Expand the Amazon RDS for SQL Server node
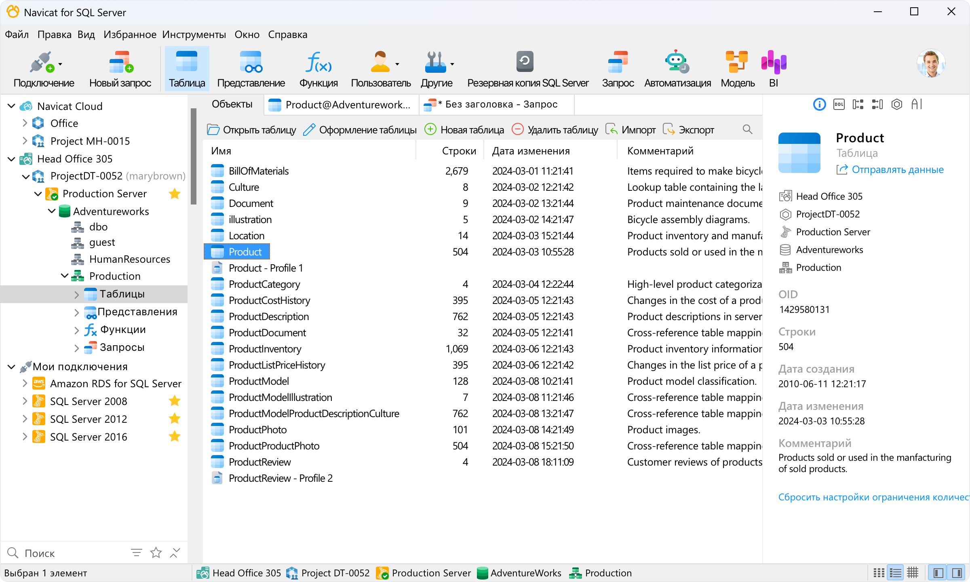The width and height of the screenshot is (970, 582). click(x=25, y=383)
